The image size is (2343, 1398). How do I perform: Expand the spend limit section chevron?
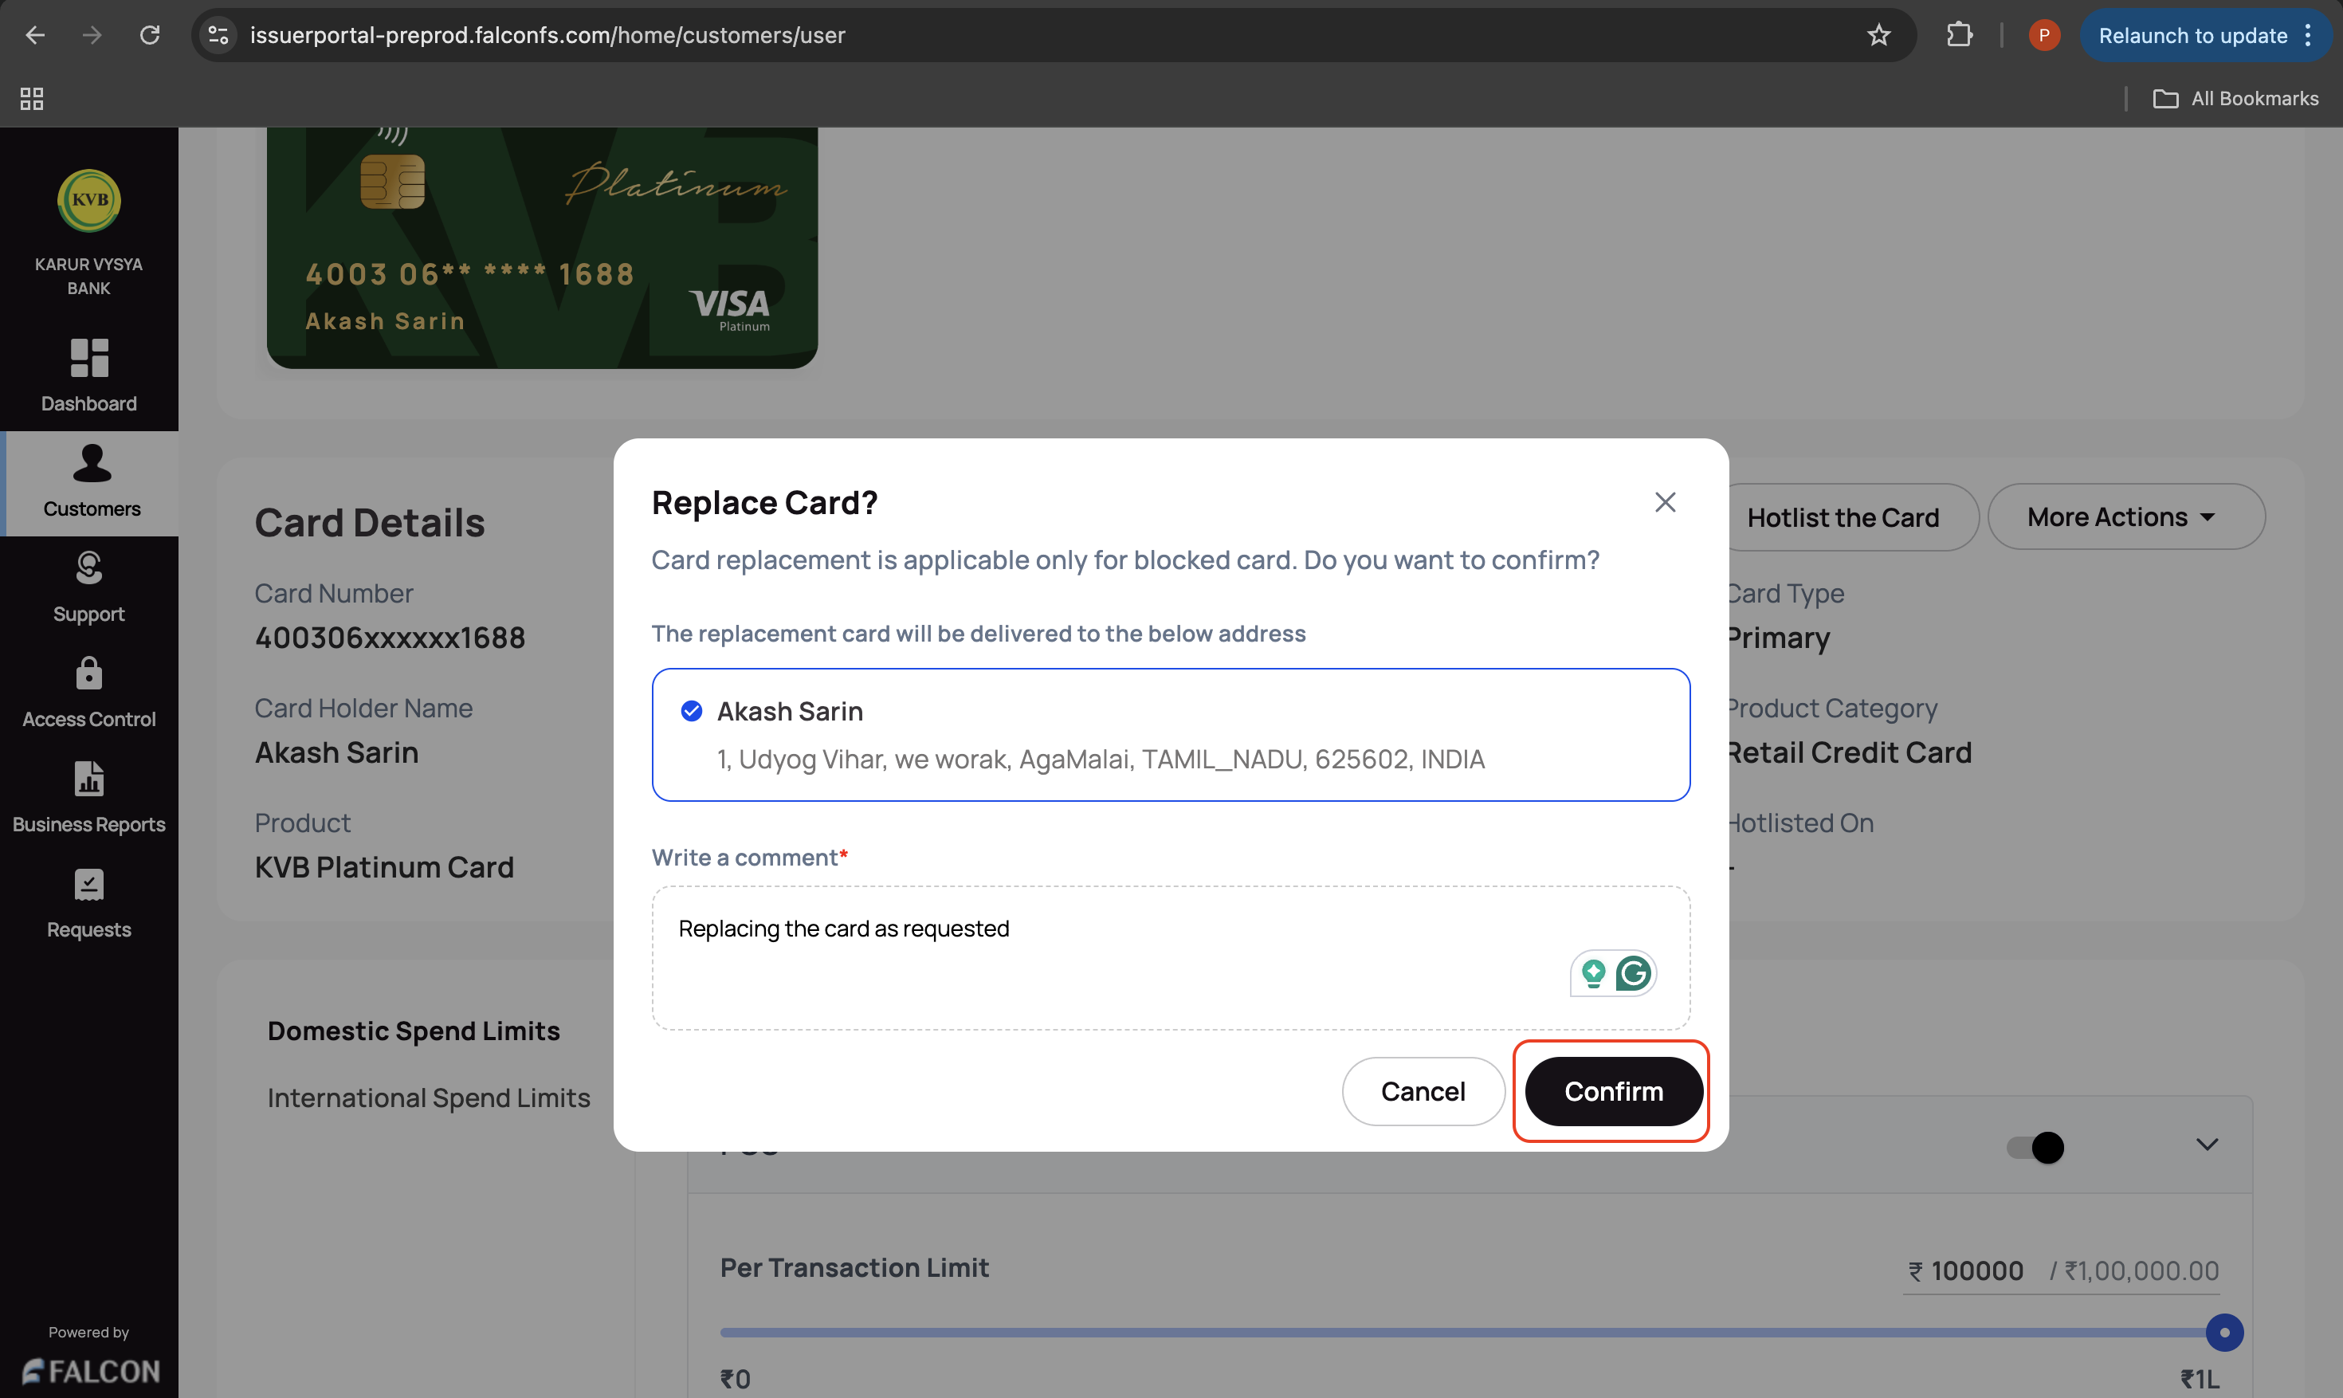tap(2207, 1145)
